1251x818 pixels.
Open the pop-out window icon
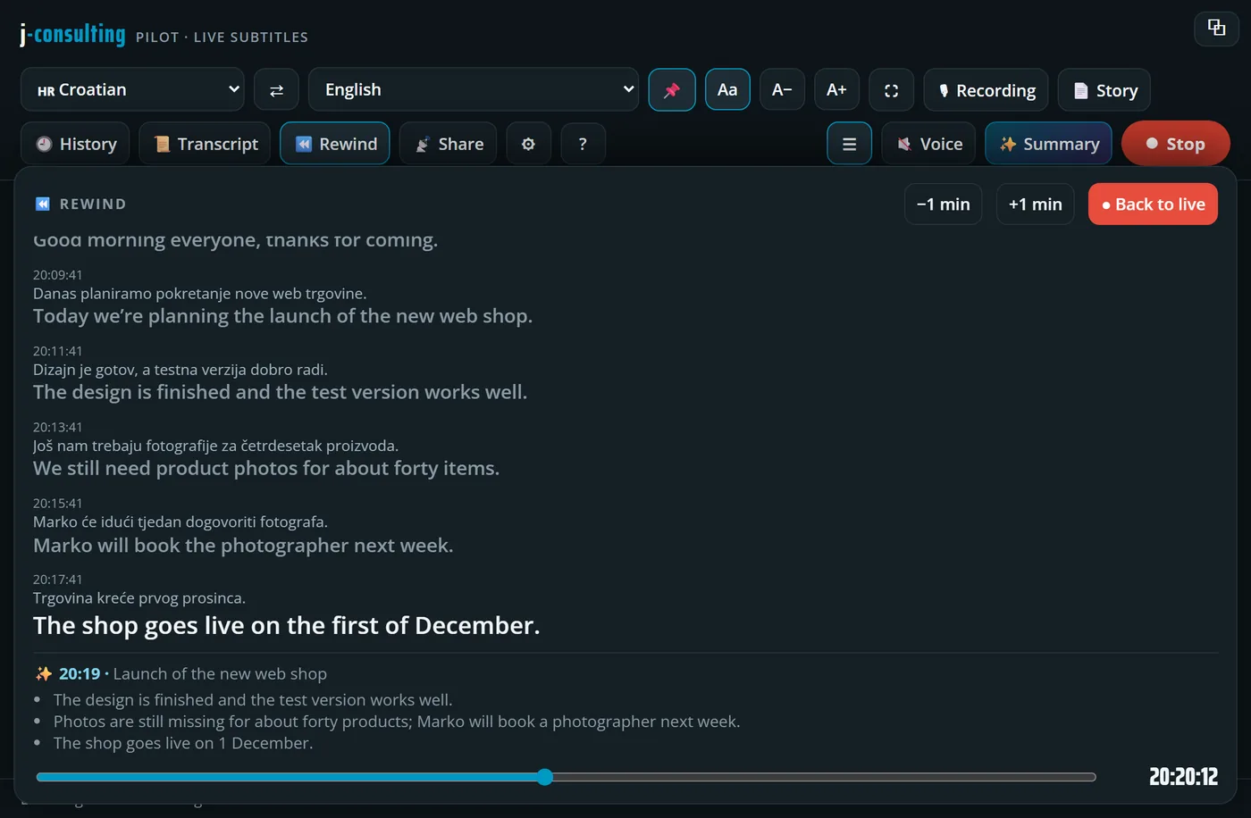pos(1216,28)
